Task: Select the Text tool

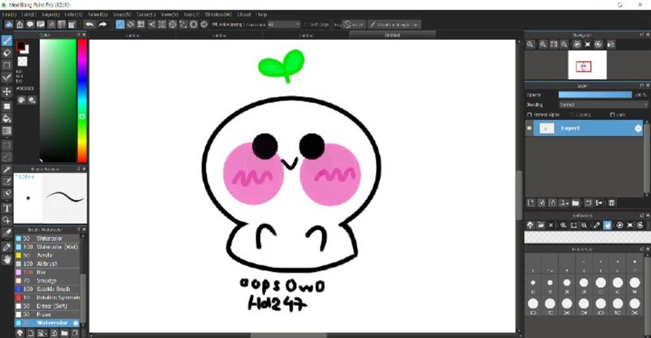Action: coord(6,209)
